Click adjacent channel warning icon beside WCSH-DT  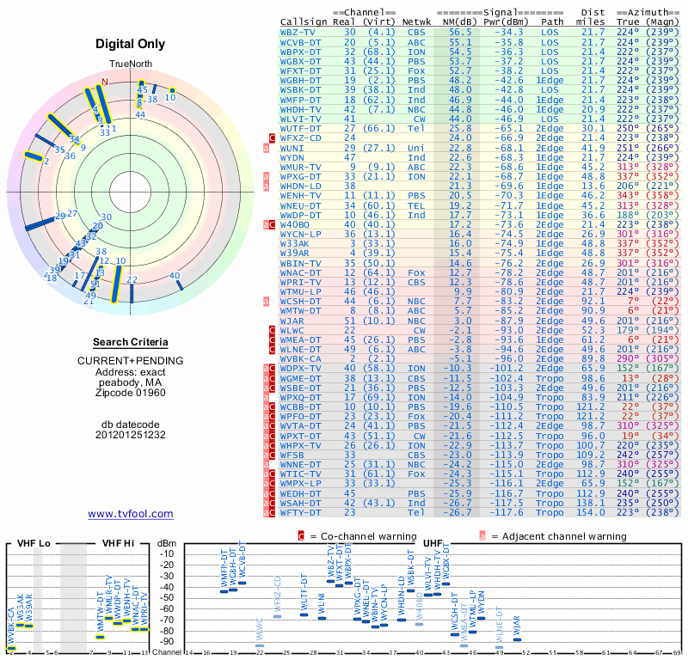click(x=266, y=302)
